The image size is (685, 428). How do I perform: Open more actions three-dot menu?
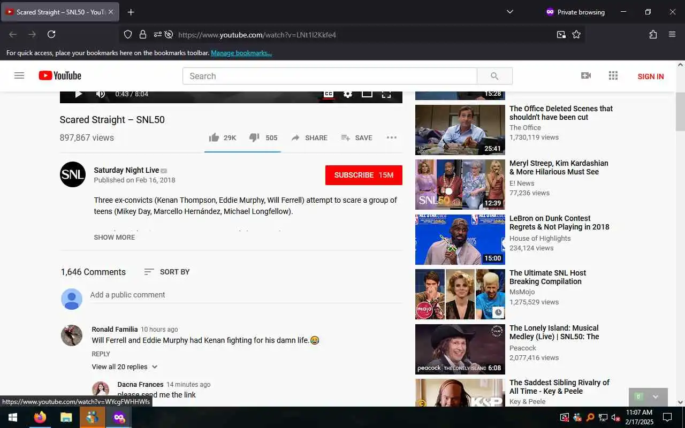coord(392,137)
